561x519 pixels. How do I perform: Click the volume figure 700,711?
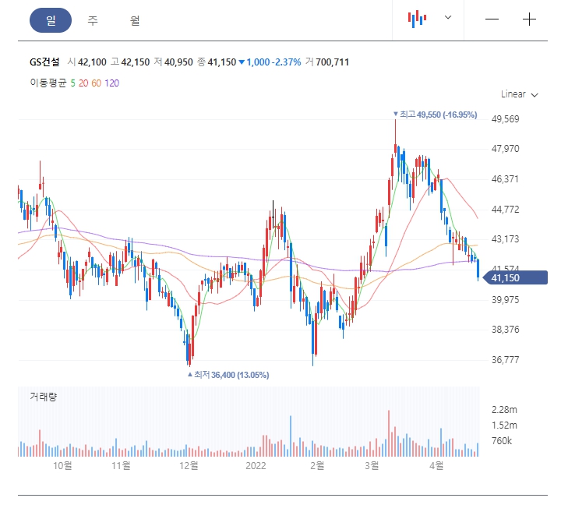(x=333, y=62)
